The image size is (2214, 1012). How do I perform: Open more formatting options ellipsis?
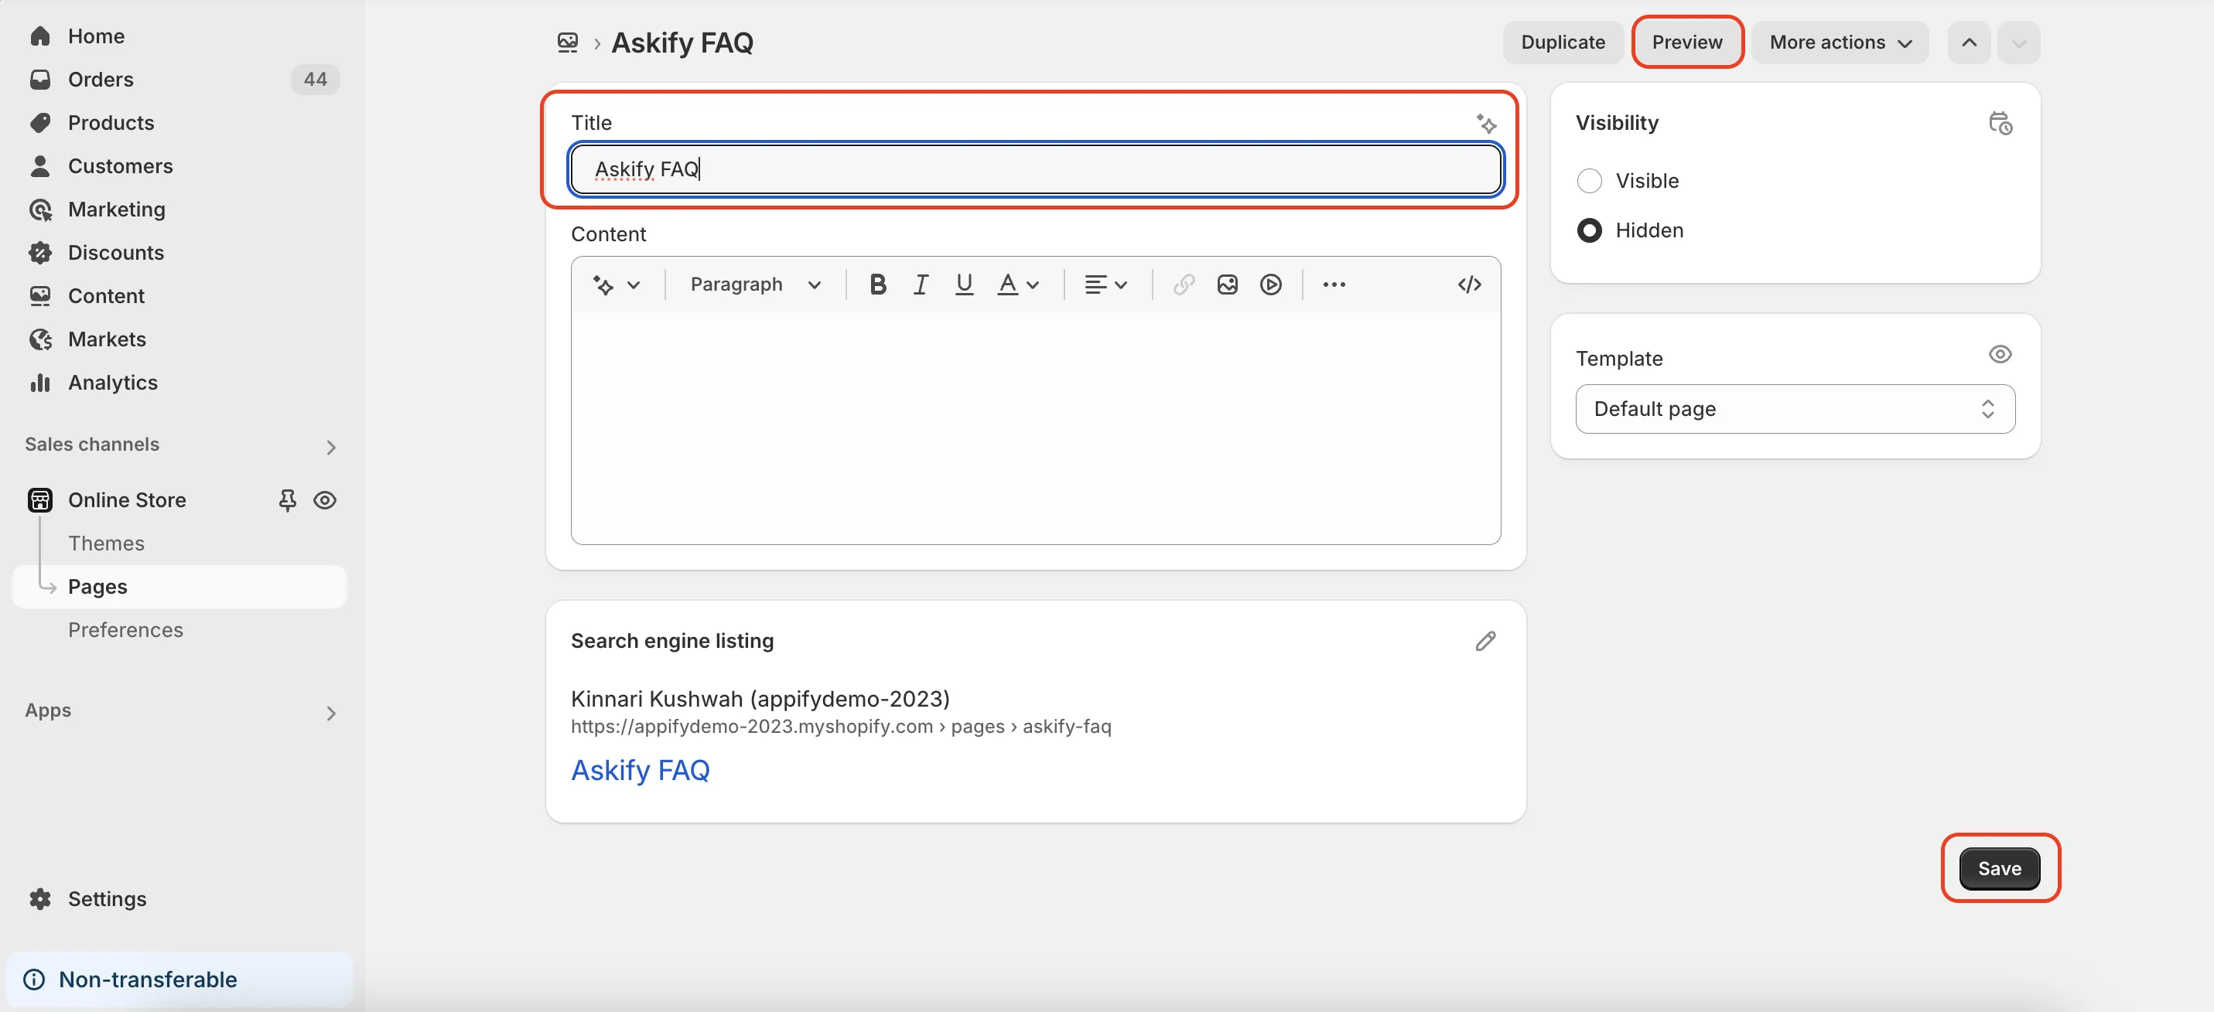tap(1334, 285)
